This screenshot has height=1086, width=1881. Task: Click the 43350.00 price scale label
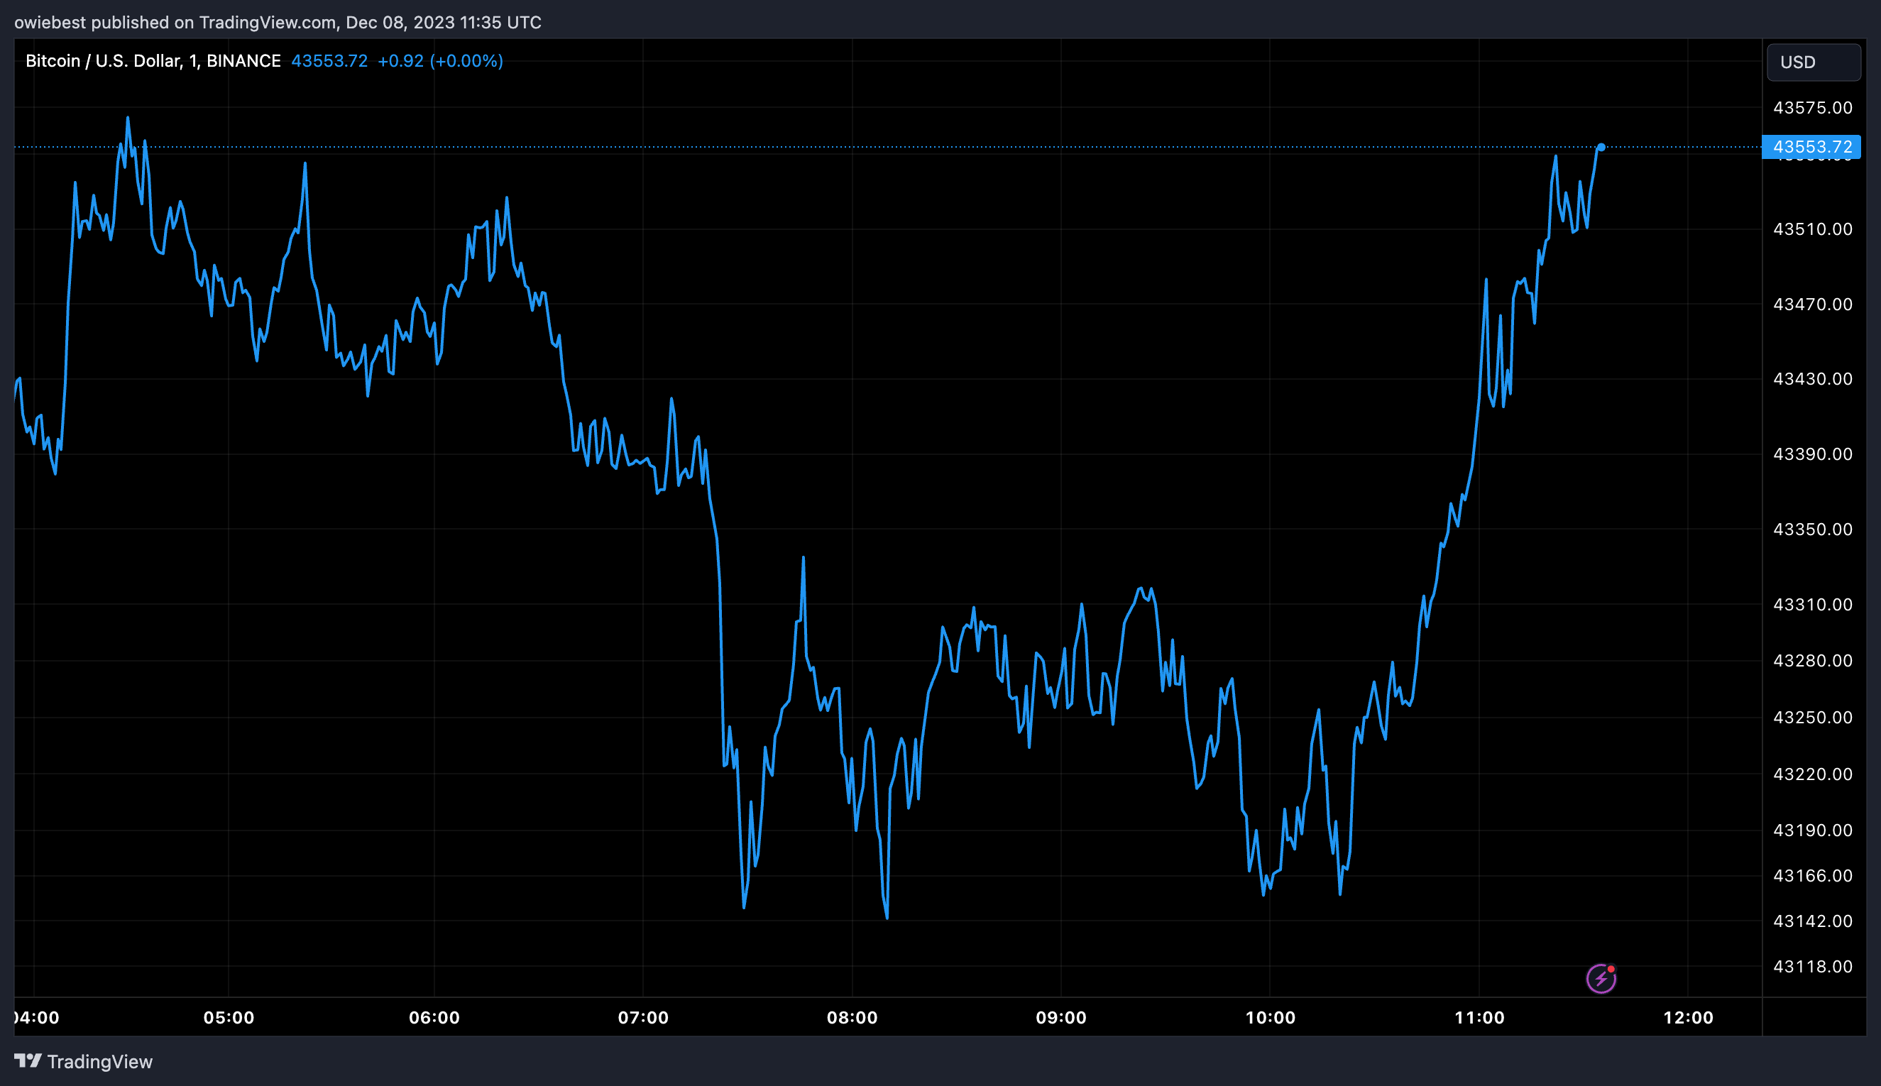[1811, 530]
